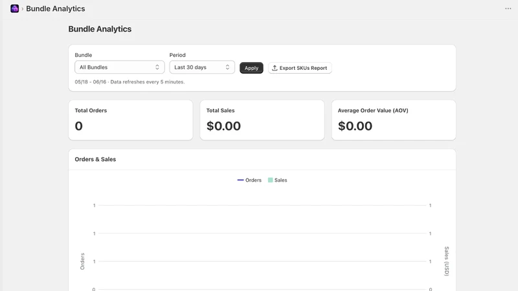The image size is (518, 291).
Task: Click the Apply button
Action: coord(251,68)
